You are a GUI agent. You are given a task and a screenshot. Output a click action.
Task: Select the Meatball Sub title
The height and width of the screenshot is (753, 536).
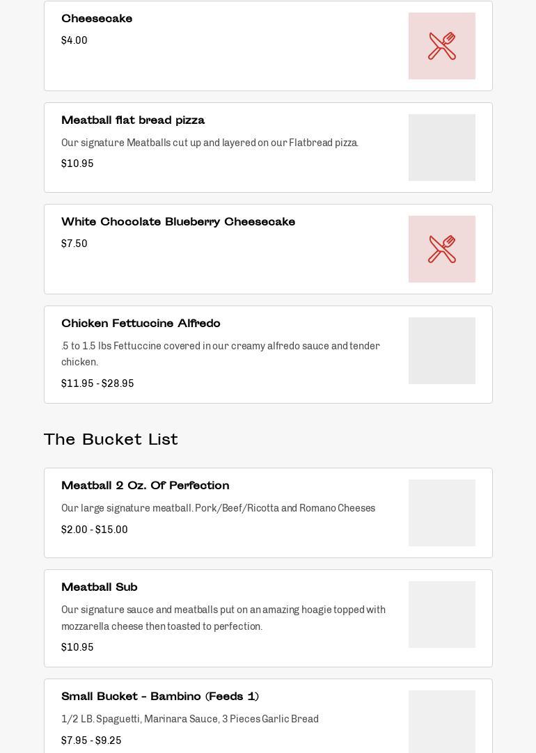[100, 587]
